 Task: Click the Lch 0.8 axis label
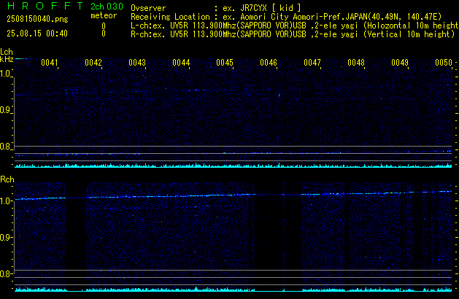click(5, 147)
